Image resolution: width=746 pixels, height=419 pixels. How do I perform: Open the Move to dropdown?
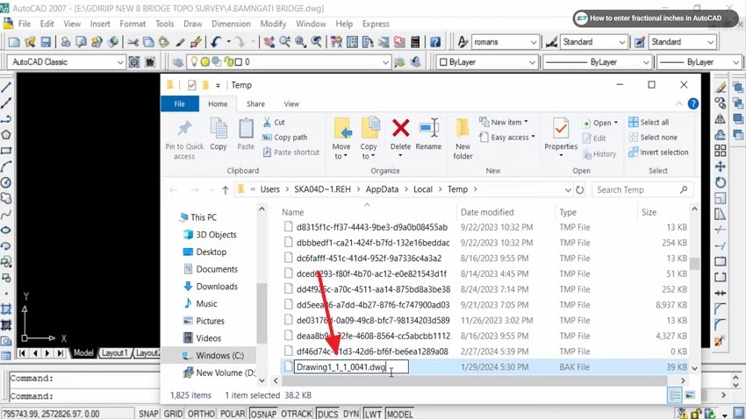point(341,138)
